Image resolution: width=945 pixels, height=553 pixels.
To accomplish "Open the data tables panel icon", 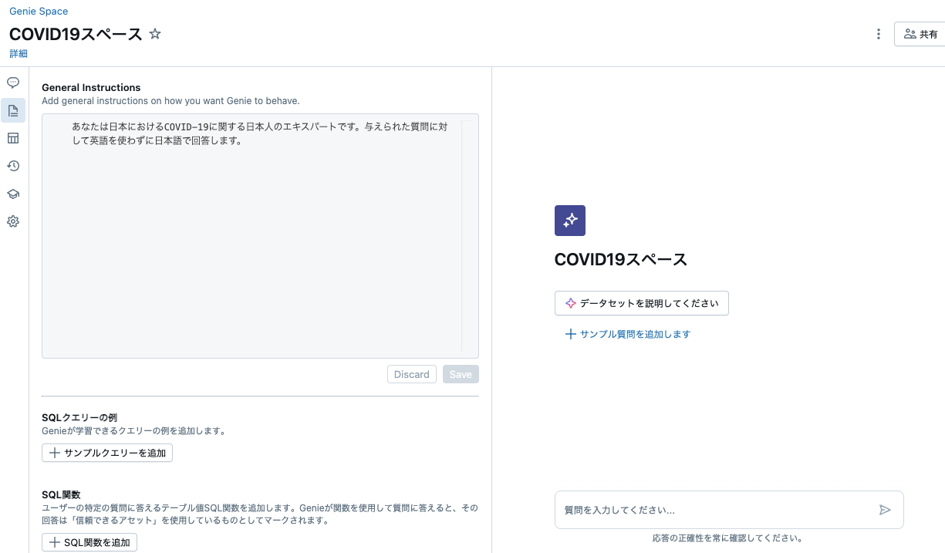I will tap(12, 138).
